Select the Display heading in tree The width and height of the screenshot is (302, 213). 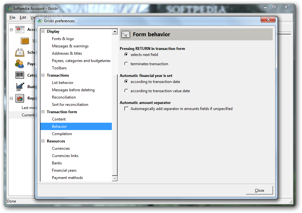point(53,31)
